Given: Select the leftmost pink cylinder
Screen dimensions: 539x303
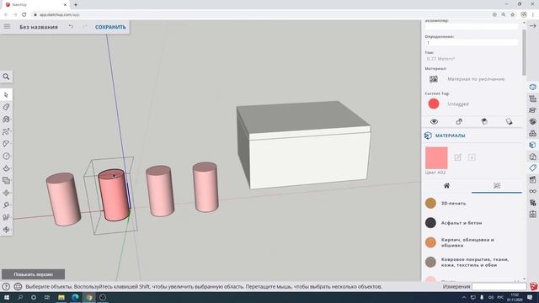Looking at the screenshot, I should pyautogui.click(x=64, y=199).
